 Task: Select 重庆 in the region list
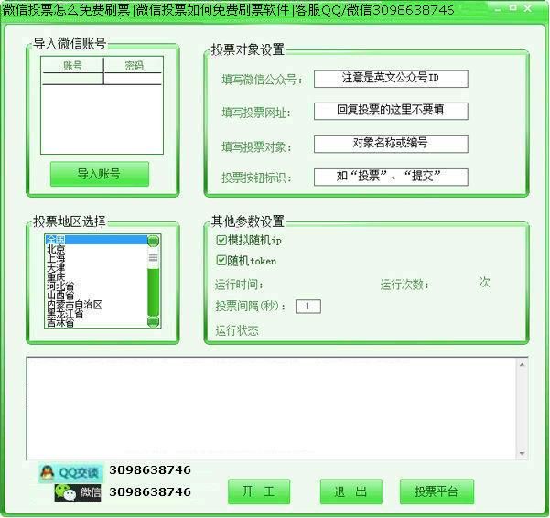click(96, 276)
